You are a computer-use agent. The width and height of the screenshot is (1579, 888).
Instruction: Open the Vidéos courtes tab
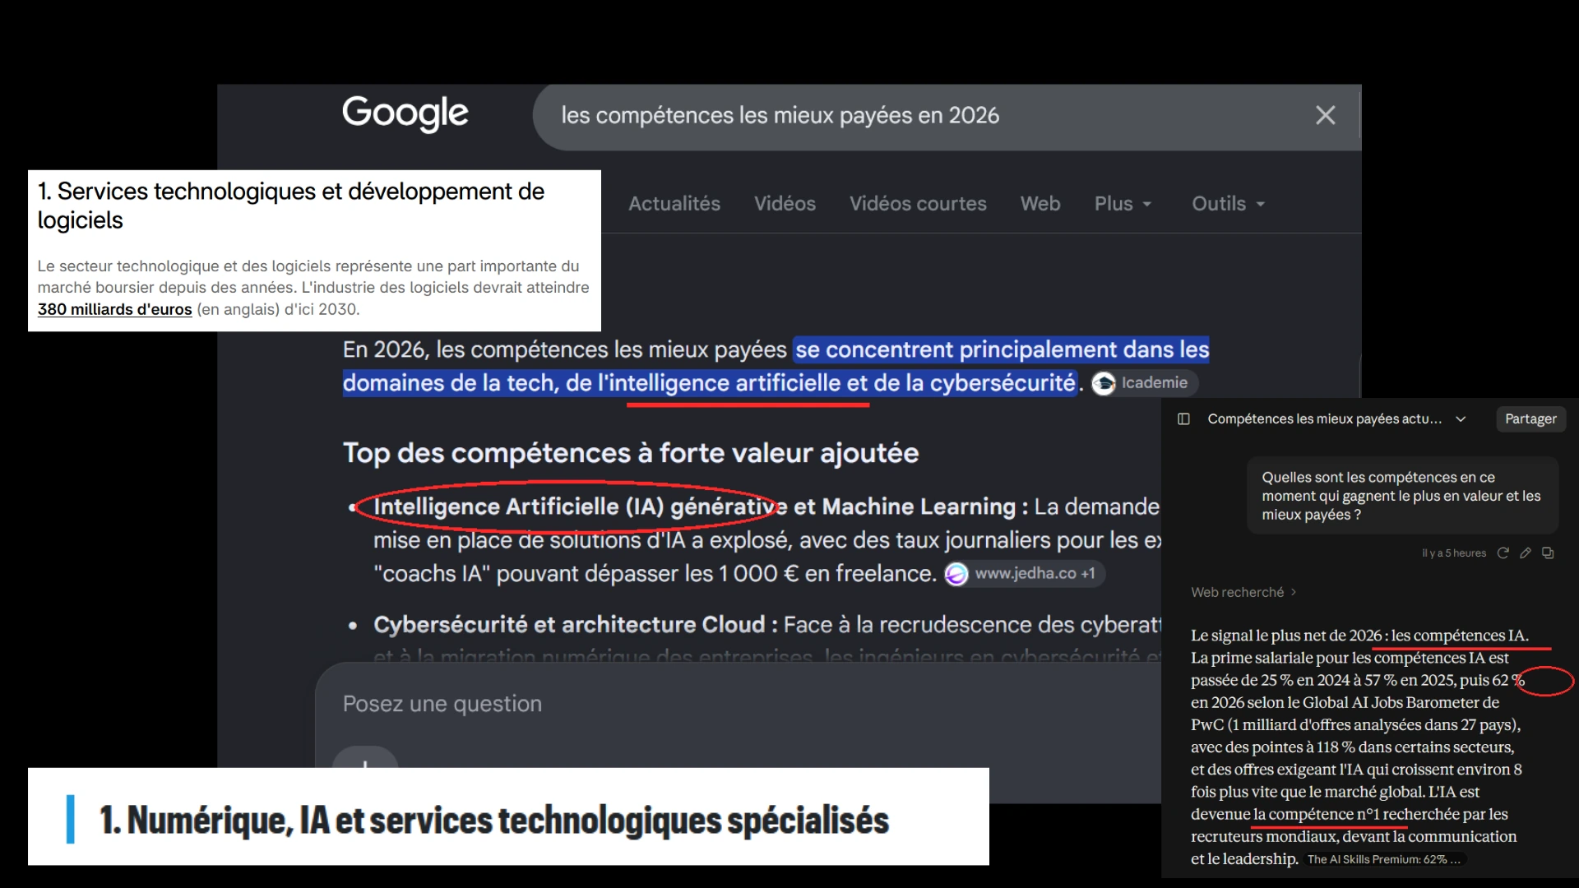918,204
